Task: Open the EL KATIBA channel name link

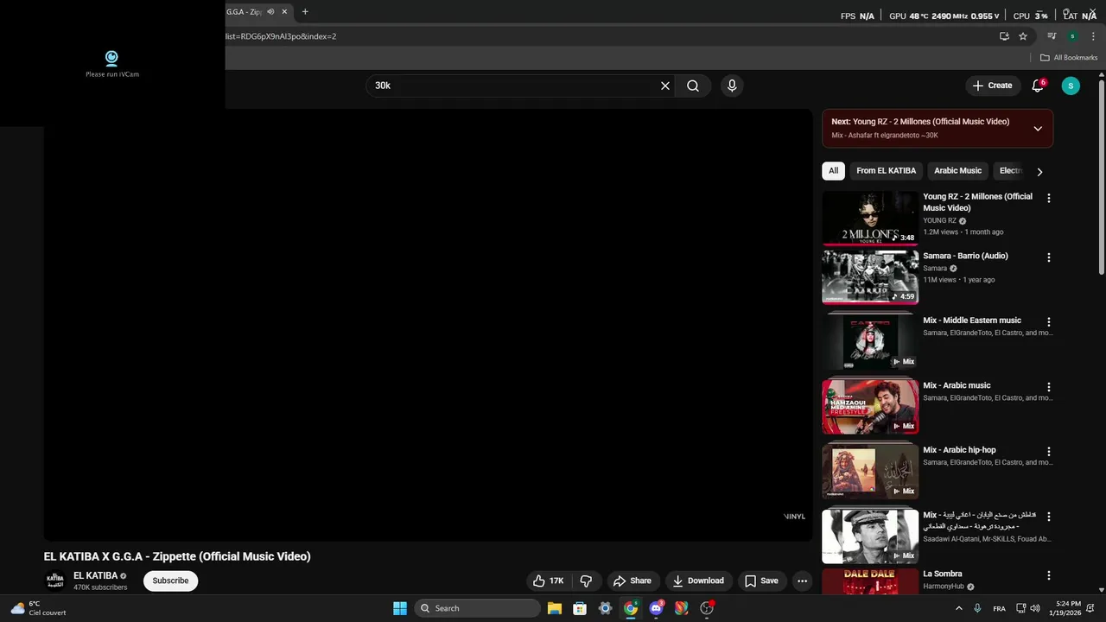Action: pyautogui.click(x=95, y=575)
